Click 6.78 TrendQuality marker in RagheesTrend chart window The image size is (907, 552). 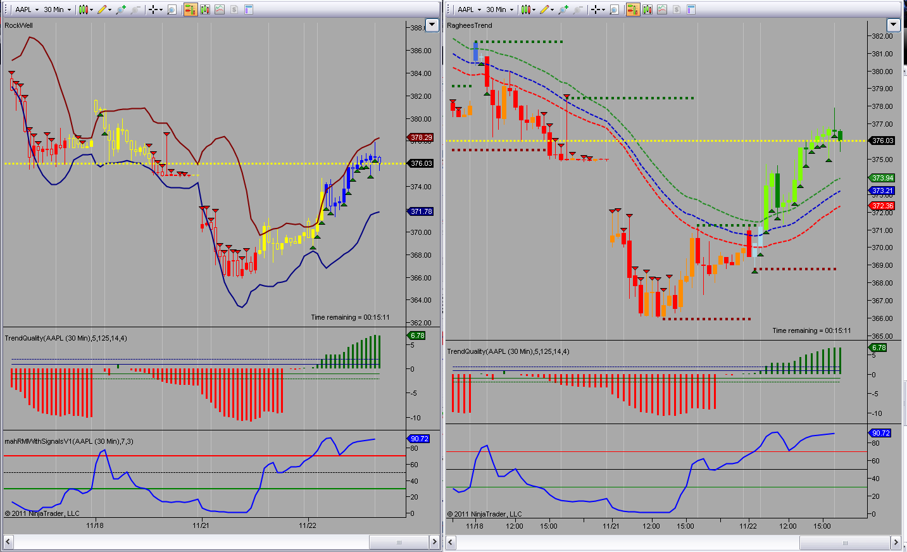click(x=879, y=348)
